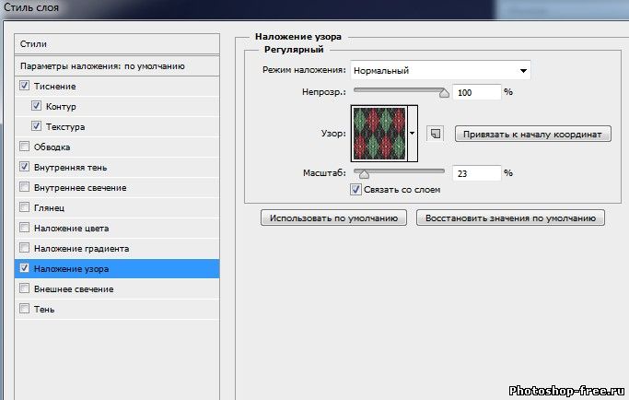Click the Использовать по умолчанию button
Image resolution: width=629 pixels, height=400 pixels.
[335, 218]
